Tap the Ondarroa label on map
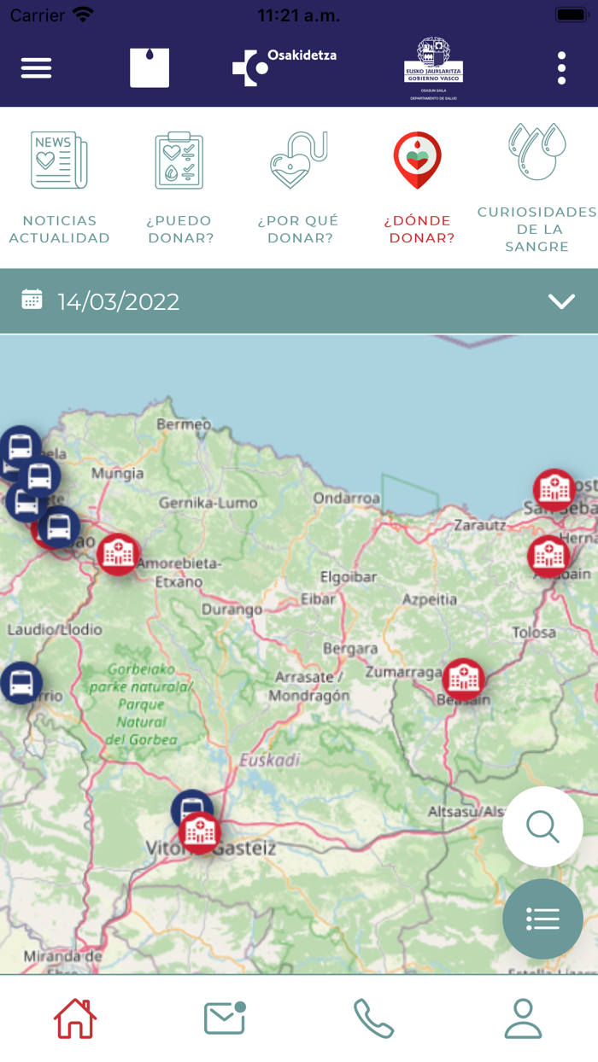This screenshot has height=1062, width=598. [x=346, y=499]
